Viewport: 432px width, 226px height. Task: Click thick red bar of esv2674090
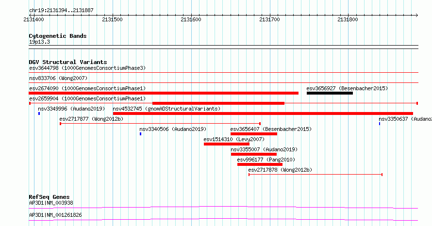pyautogui.click(x=164, y=93)
